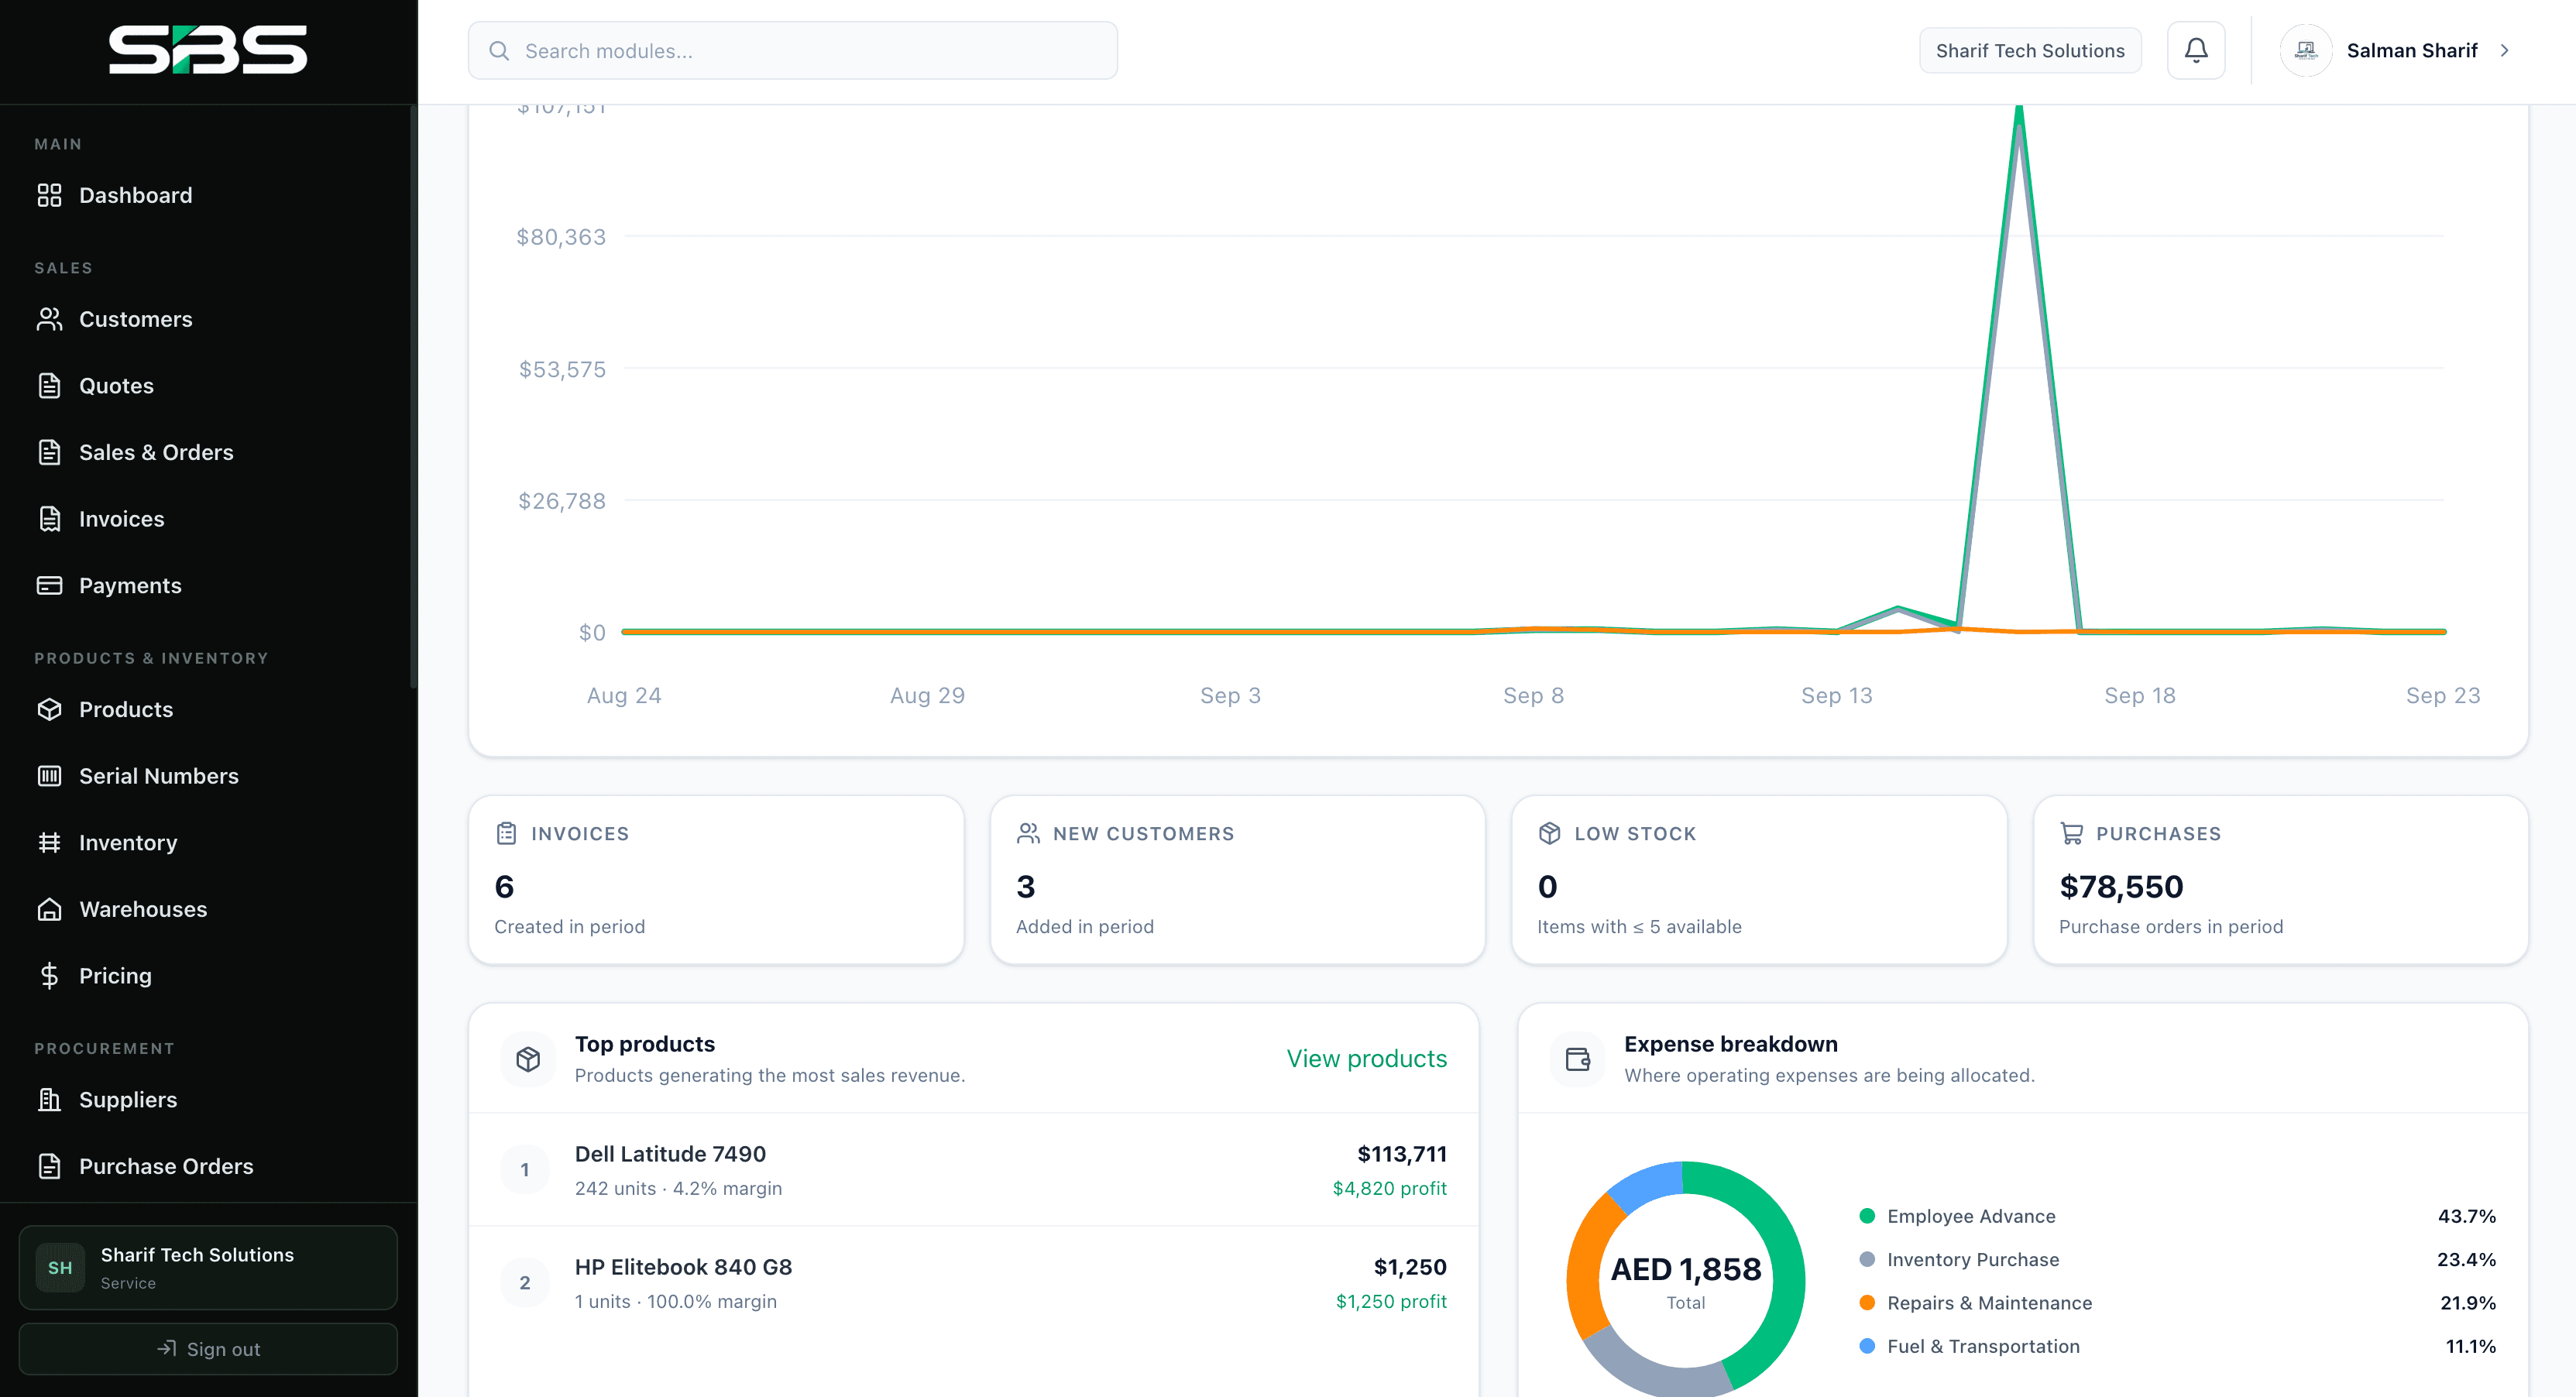Click the Pricing dollar icon
This screenshot has width=2576, height=1397.
point(49,975)
